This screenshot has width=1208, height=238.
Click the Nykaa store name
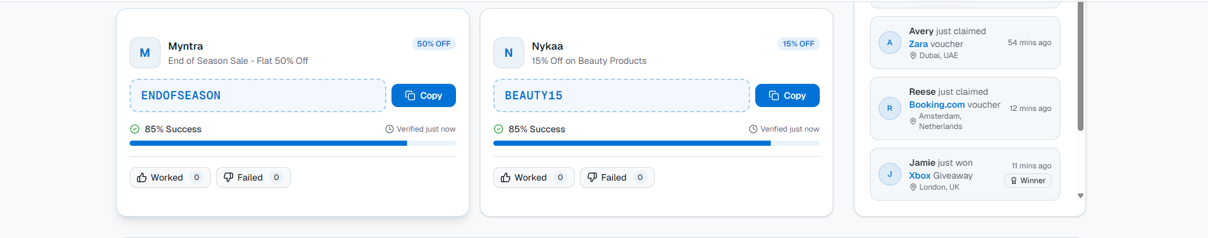[548, 46]
